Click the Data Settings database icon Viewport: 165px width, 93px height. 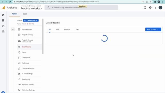pyautogui.click(x=19, y=74)
